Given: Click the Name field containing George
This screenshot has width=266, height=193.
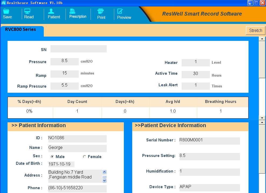Looking at the screenshot, I should 77,148.
